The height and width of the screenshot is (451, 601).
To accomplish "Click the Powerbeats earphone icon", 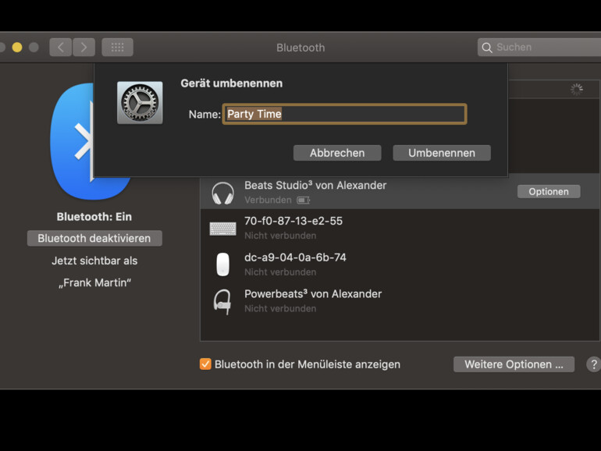I will pyautogui.click(x=222, y=301).
